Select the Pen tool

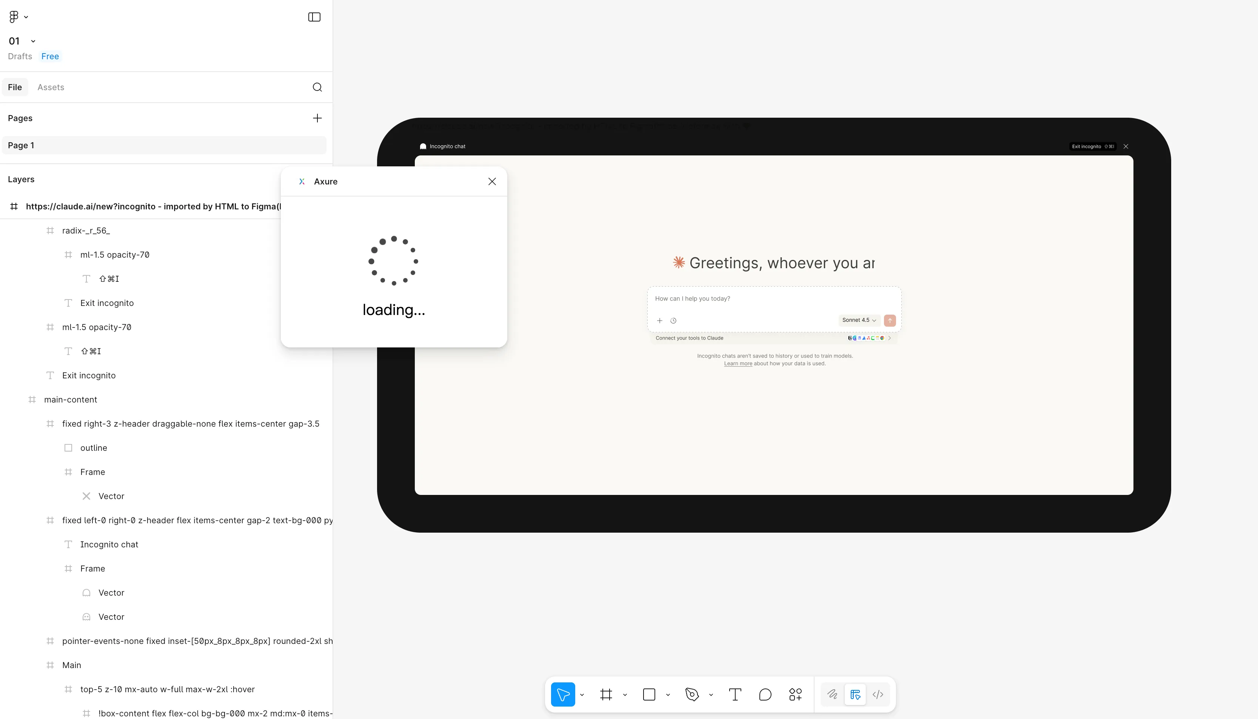click(692, 694)
